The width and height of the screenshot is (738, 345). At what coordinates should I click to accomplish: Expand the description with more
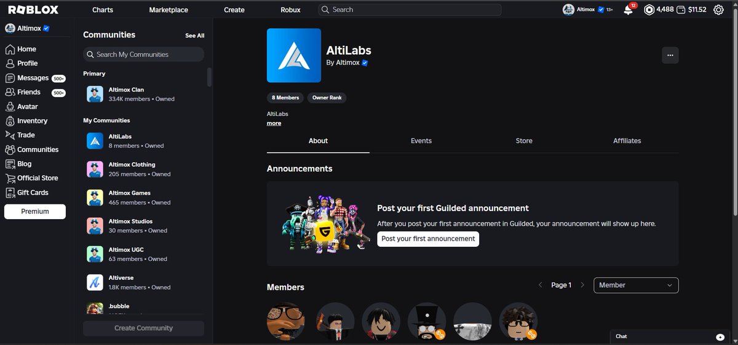(x=274, y=123)
